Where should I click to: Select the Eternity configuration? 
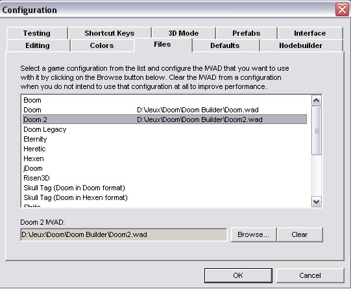tap(165, 139)
